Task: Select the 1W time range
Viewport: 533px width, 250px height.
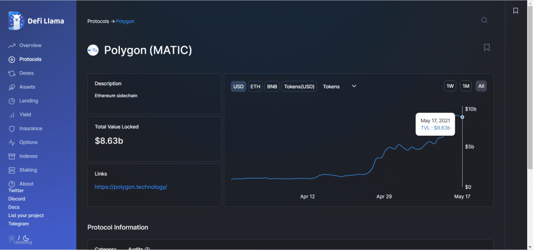Action: pos(450,86)
